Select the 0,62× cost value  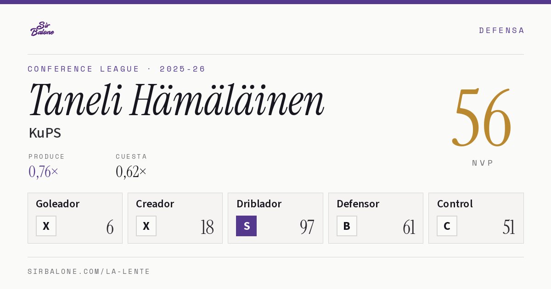131,172
